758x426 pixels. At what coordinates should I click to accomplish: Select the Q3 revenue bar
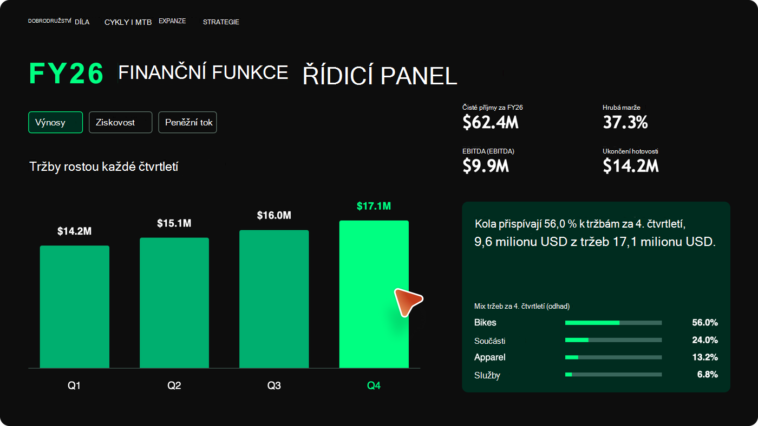click(274, 299)
